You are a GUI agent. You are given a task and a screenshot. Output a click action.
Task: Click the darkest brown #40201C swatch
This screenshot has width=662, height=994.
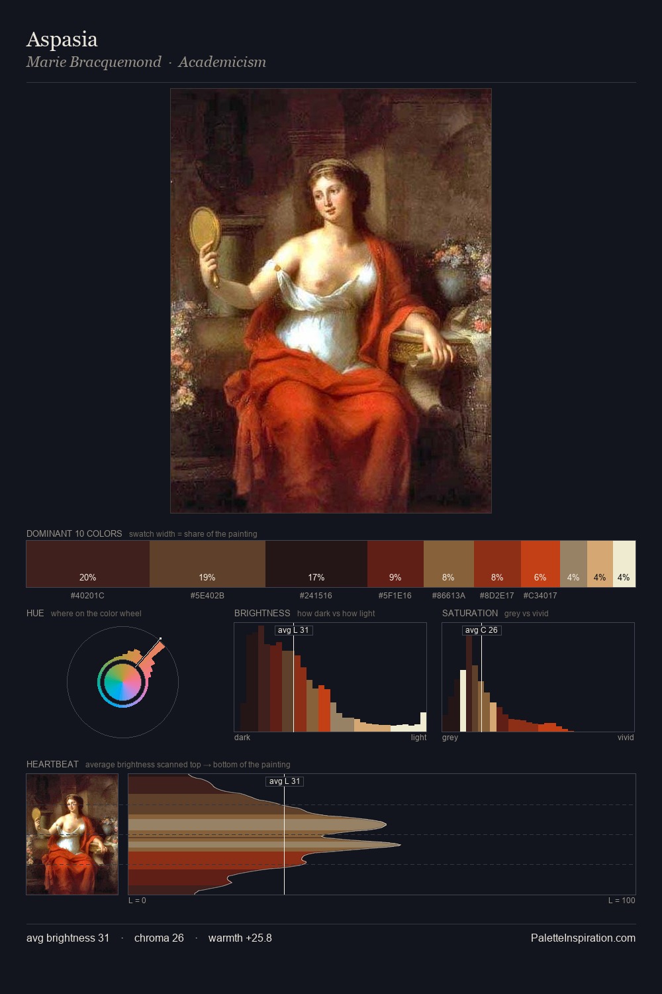pos(88,564)
